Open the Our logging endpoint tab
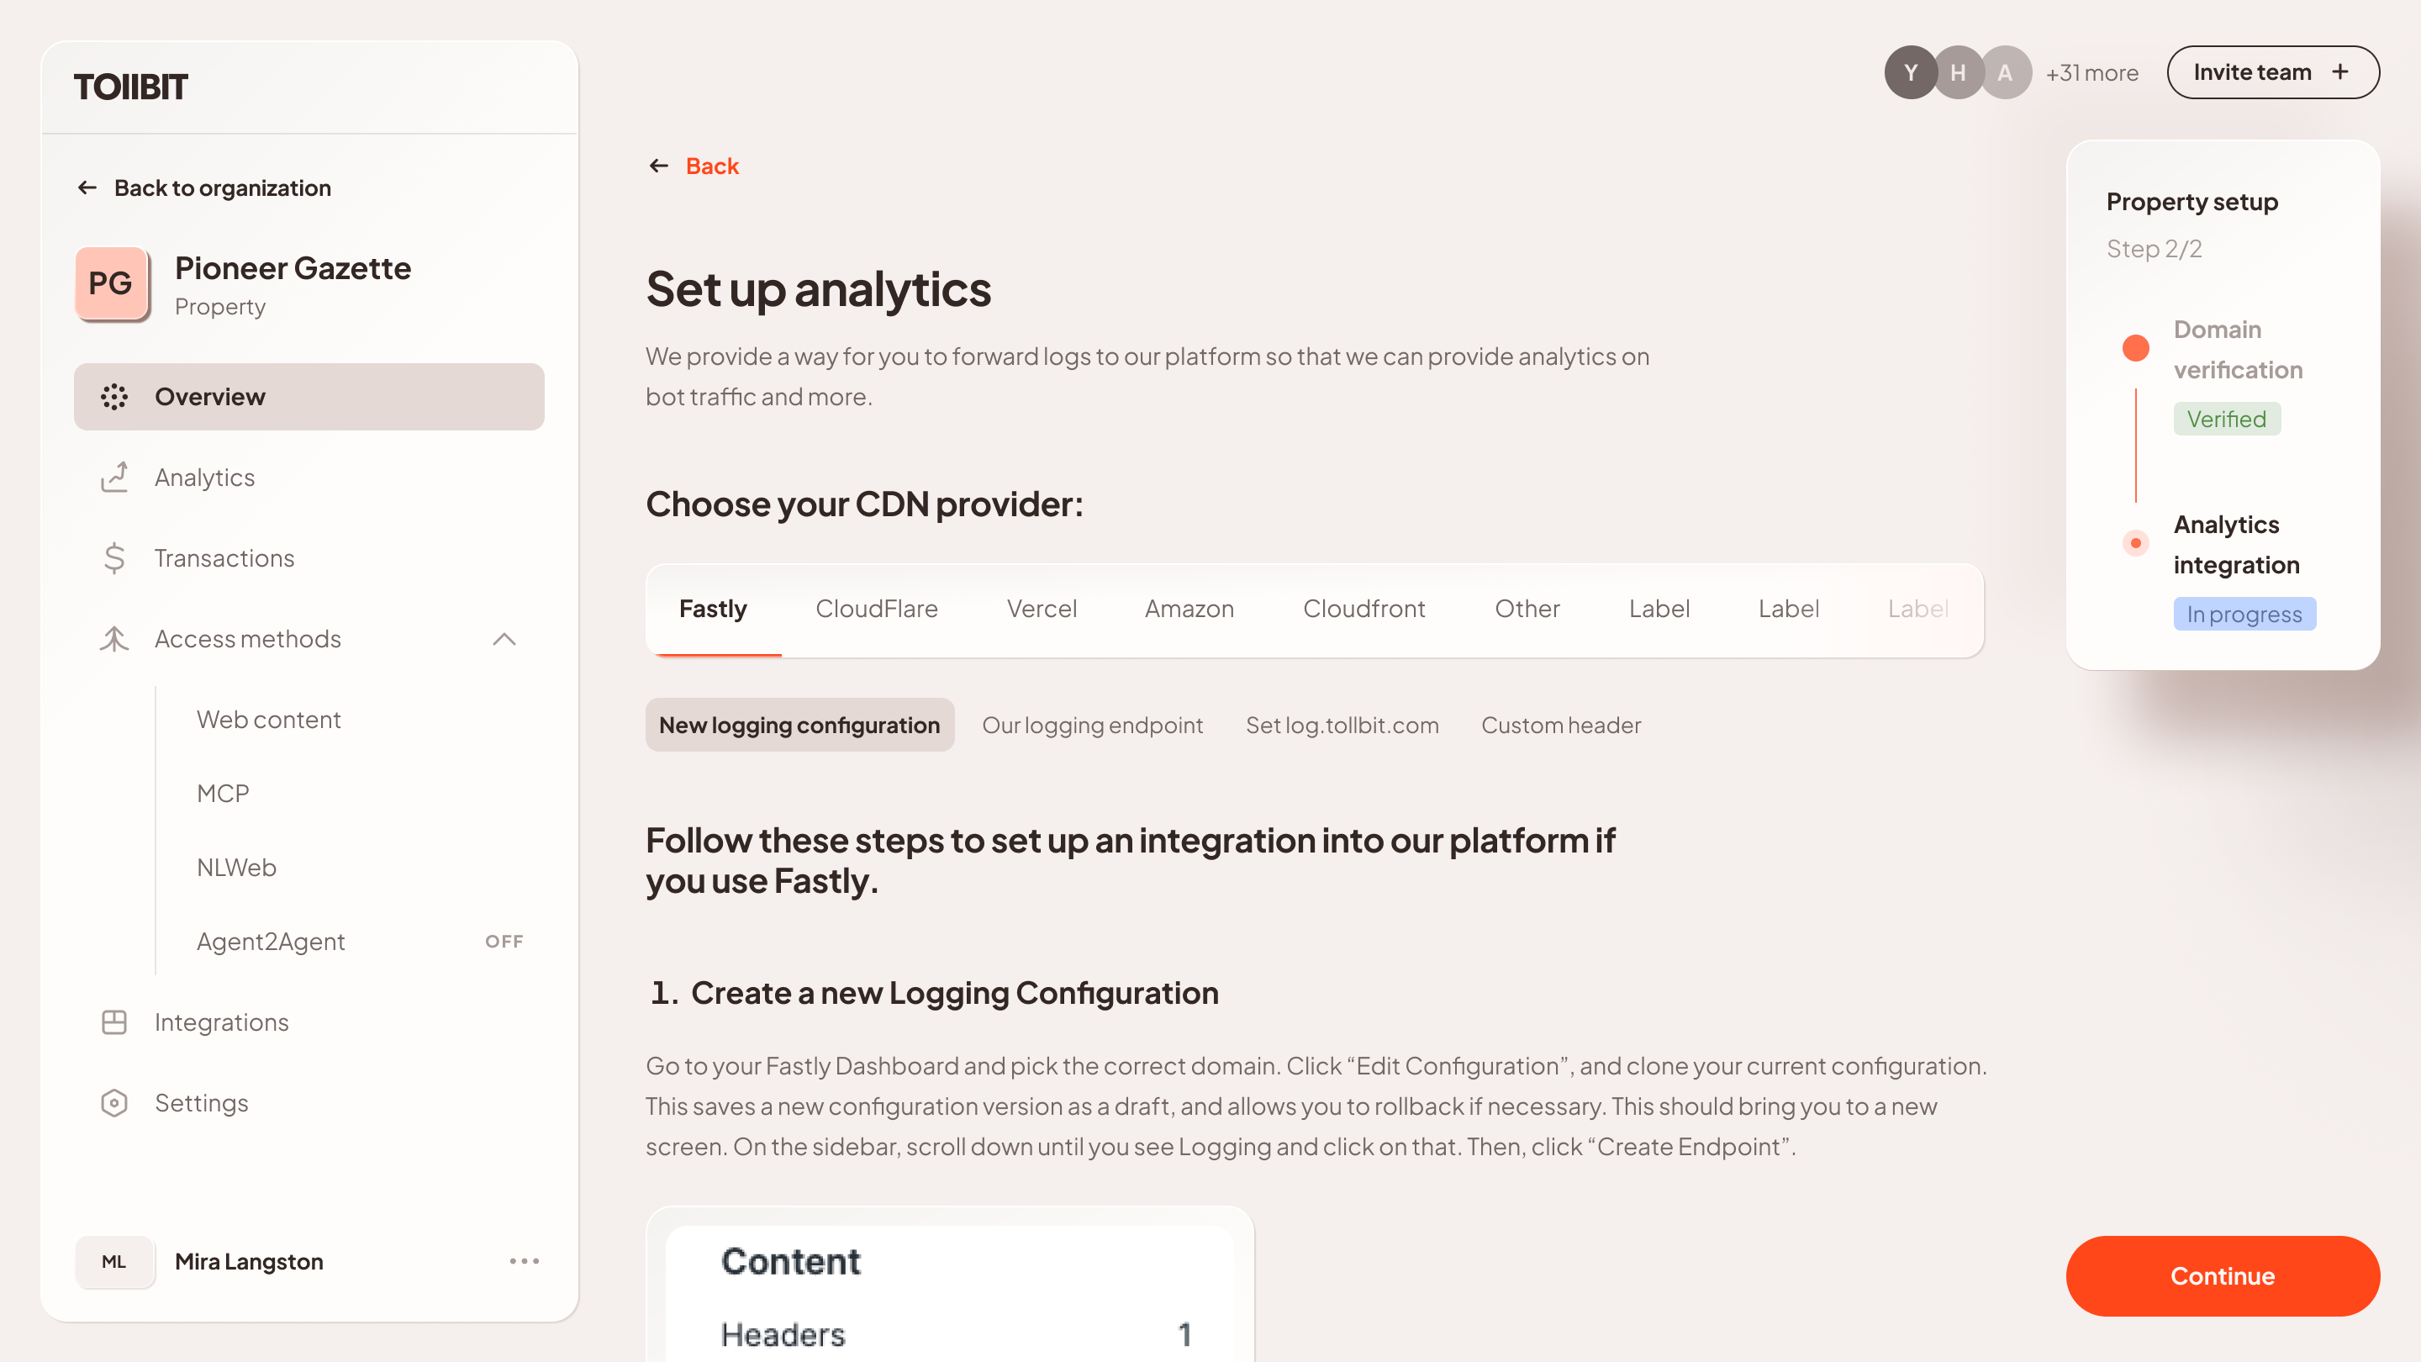 [1092, 725]
